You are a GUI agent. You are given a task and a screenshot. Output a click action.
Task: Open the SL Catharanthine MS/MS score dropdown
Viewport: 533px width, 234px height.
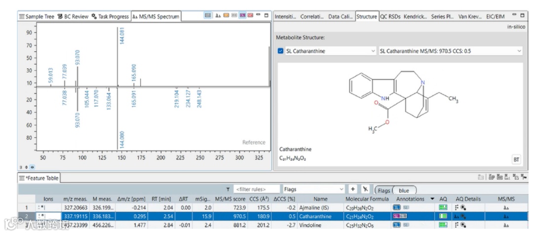(x=451, y=51)
